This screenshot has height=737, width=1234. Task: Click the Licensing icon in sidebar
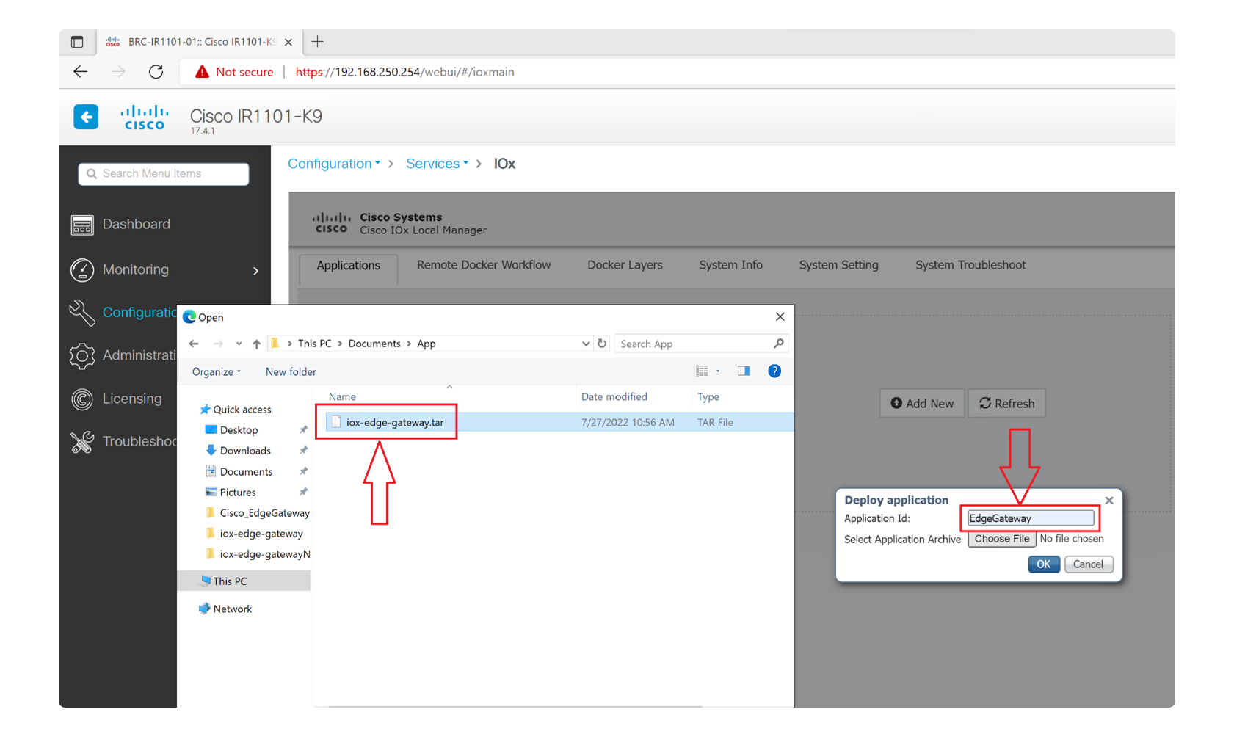[82, 399]
